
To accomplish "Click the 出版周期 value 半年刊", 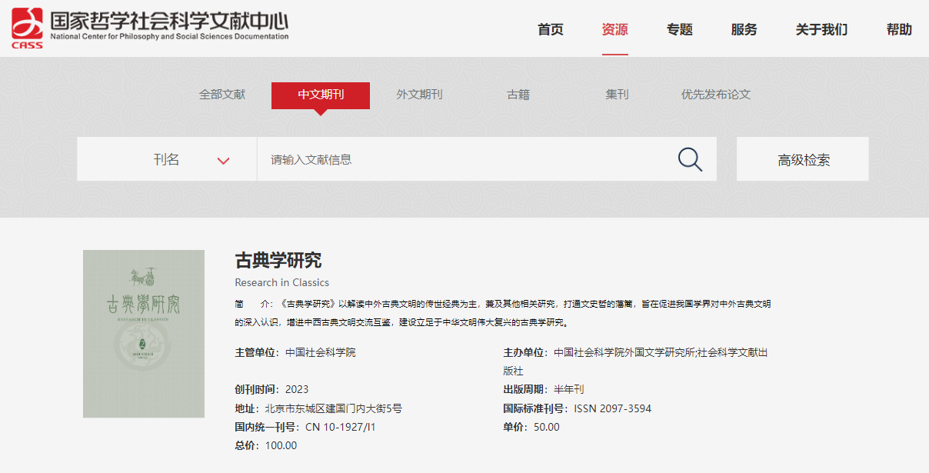I will 569,389.
